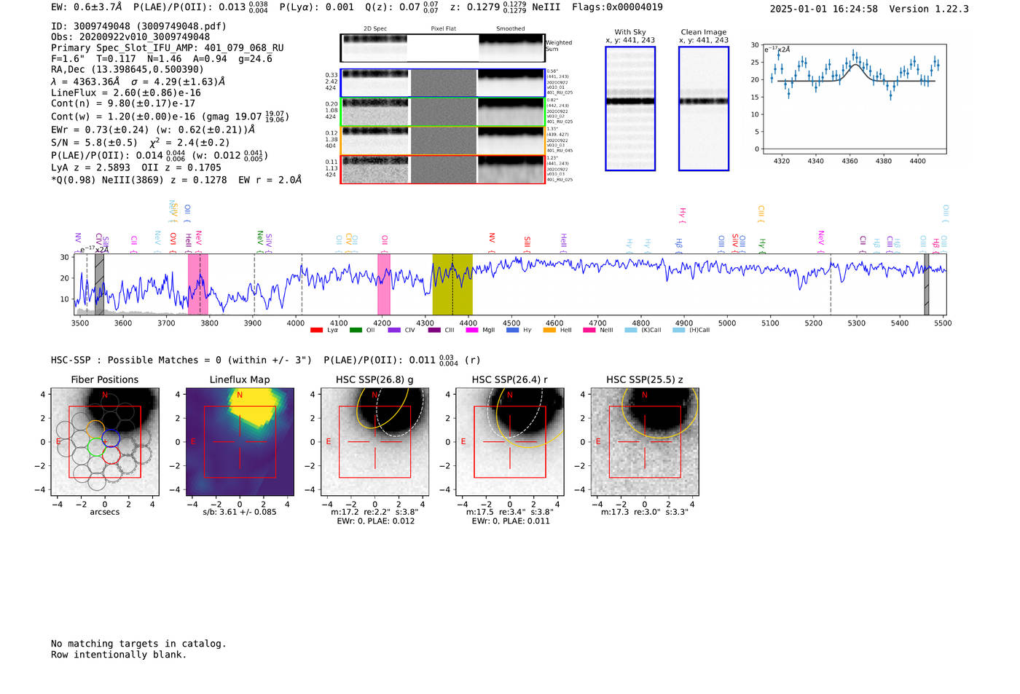Click the Clean Image 2D panel

pyautogui.click(x=704, y=109)
